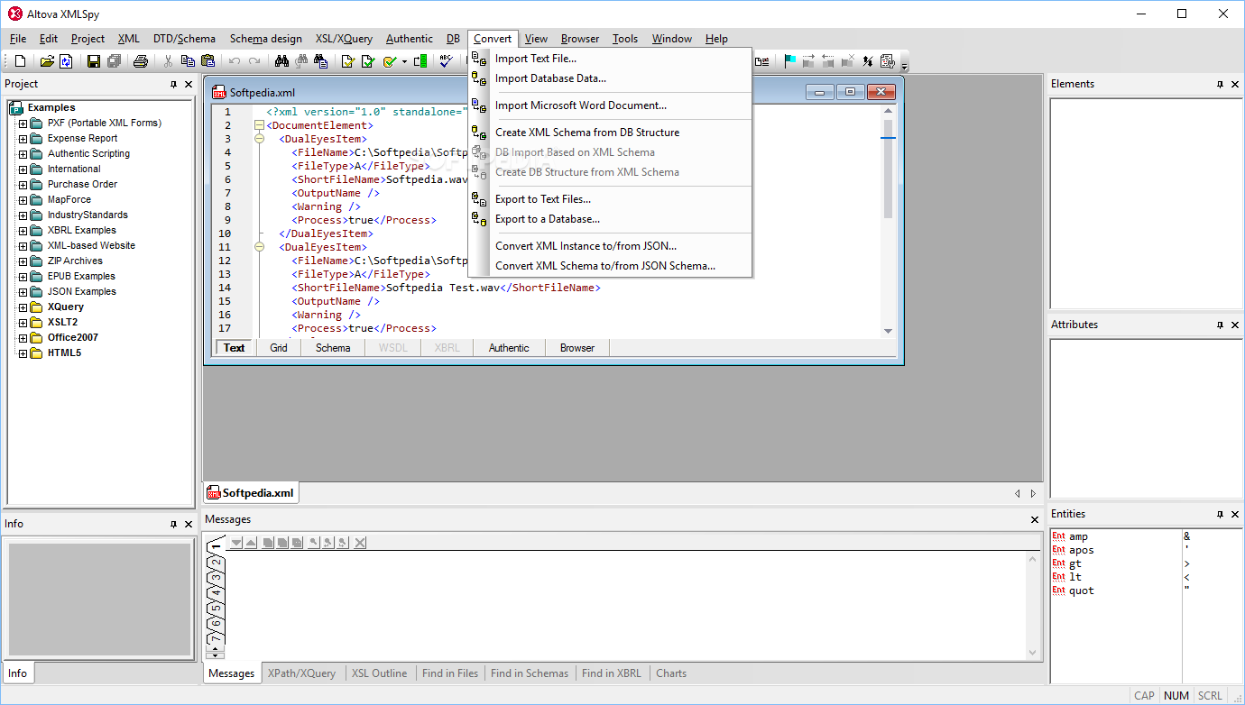Screen dimensions: 1245x705
Task: Expand the Authentic Scripting folder
Action: coord(23,154)
